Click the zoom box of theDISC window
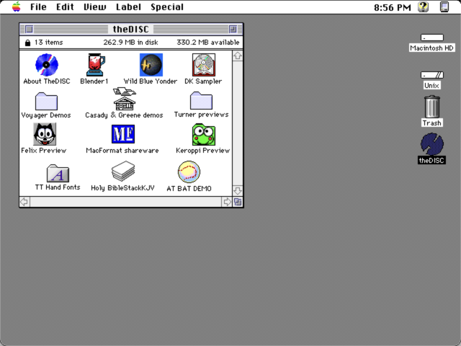The height and width of the screenshot is (346, 461). [233, 29]
